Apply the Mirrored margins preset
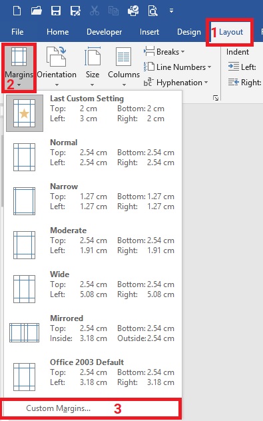The width and height of the screenshot is (263, 421). click(93, 333)
